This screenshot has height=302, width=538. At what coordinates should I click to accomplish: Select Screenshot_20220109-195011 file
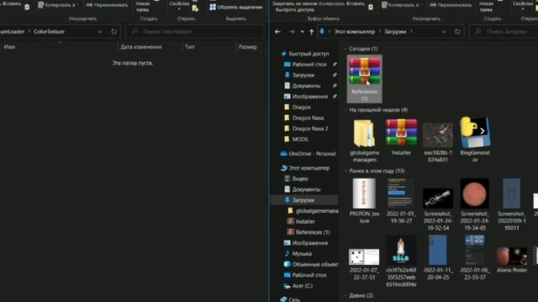pyautogui.click(x=512, y=205)
